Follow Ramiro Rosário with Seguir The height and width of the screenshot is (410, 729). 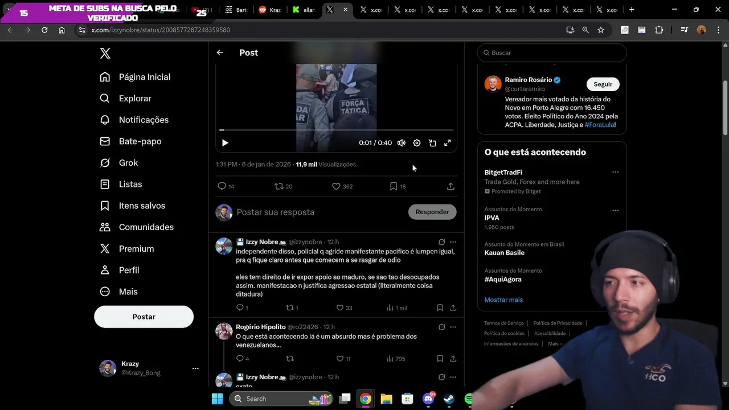tap(603, 84)
